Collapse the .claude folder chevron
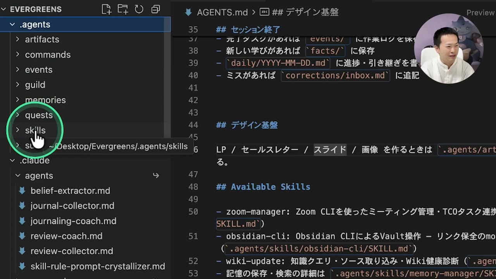 [x=12, y=160]
